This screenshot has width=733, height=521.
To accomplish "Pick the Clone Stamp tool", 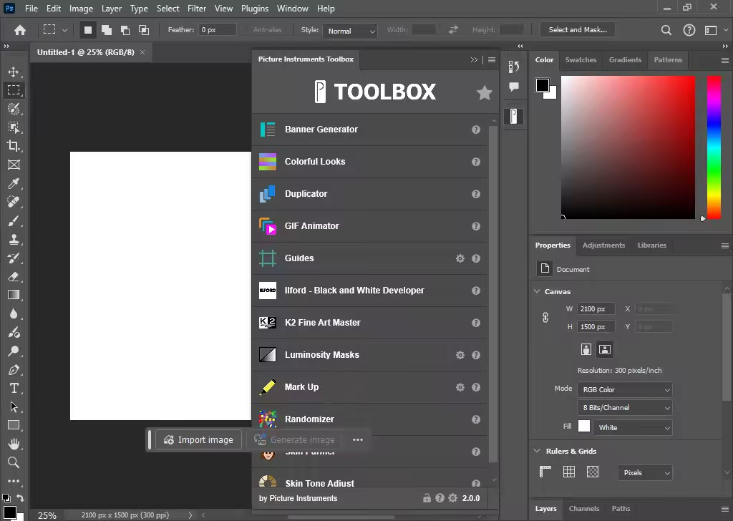I will coord(14,239).
